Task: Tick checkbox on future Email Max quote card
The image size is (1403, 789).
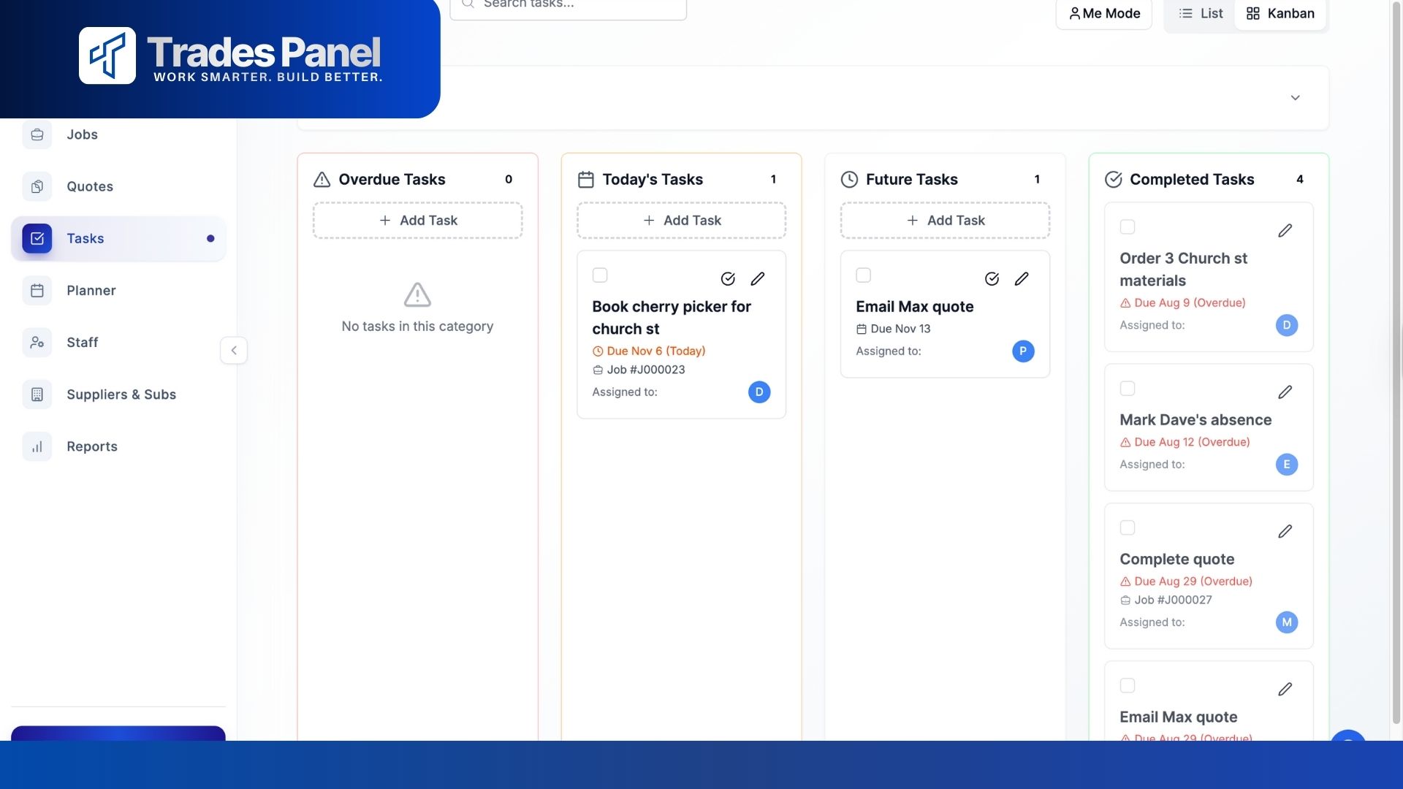Action: (x=864, y=275)
